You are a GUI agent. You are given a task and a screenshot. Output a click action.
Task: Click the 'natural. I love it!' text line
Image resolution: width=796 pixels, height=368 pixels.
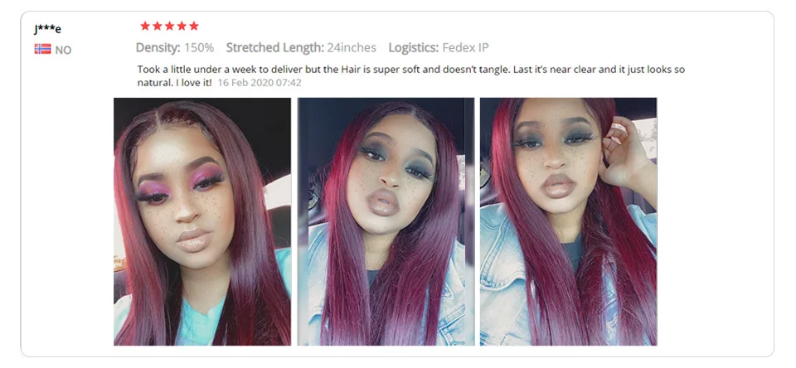tap(175, 82)
